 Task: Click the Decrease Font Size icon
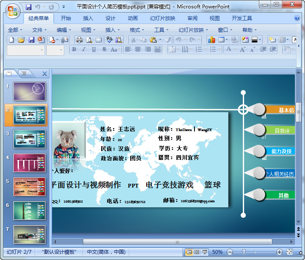[x=252, y=50]
